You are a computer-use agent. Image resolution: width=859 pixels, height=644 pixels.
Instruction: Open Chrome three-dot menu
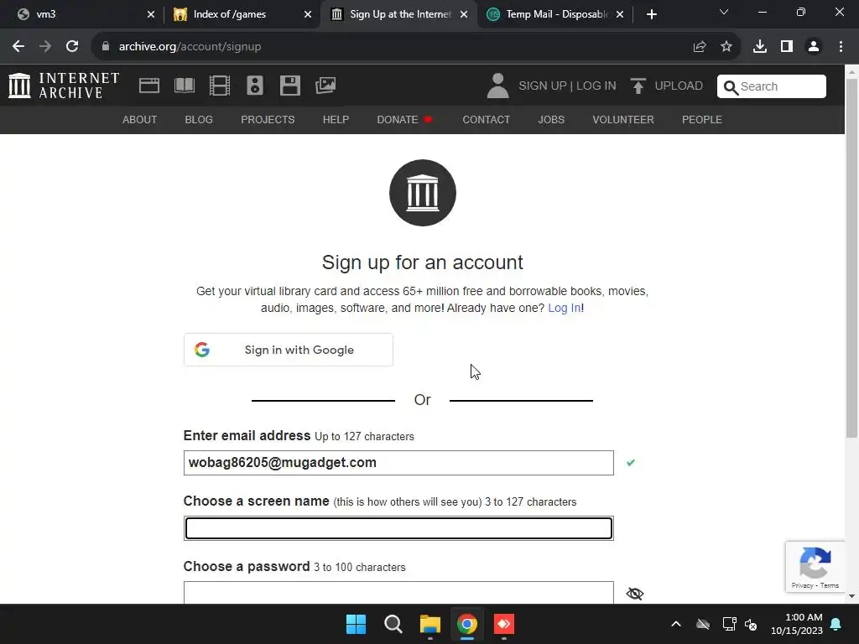[841, 47]
